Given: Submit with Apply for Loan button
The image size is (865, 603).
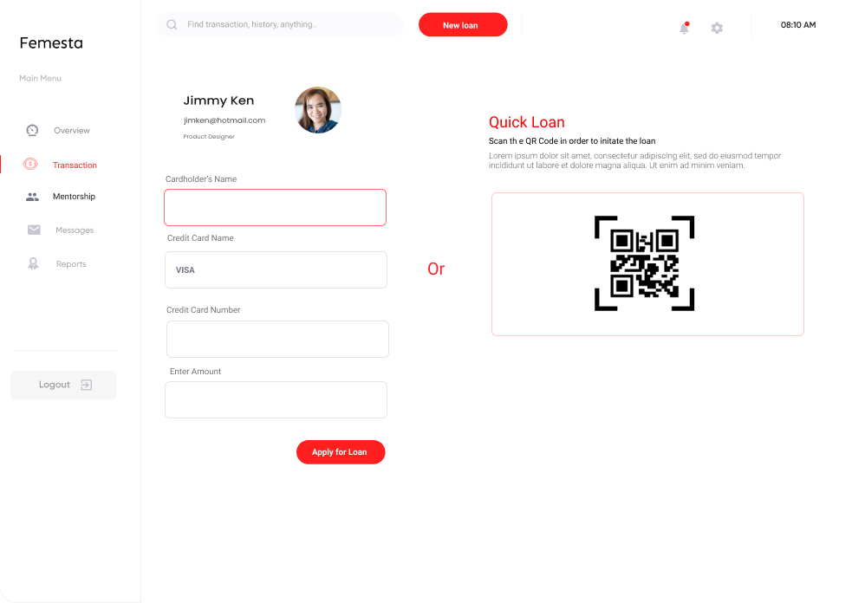Looking at the screenshot, I should click(341, 452).
